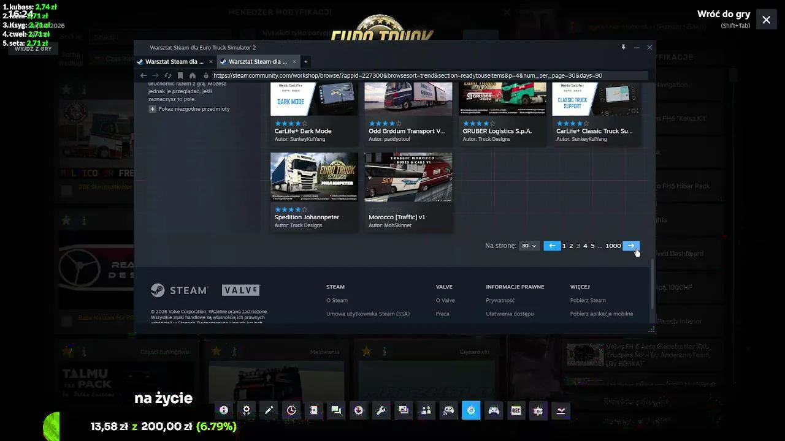This screenshot has height=441, width=785.
Task: Open the overlay guides book icon
Action: 314,410
